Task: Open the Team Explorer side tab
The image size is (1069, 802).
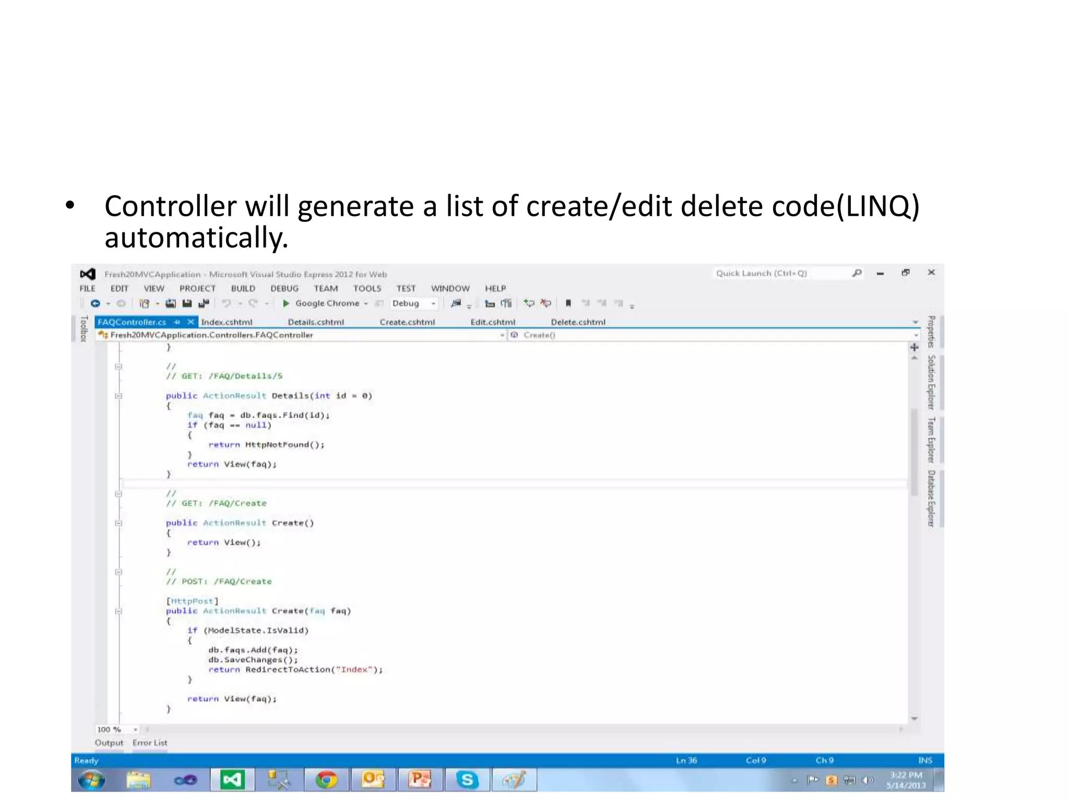Action: click(931, 440)
